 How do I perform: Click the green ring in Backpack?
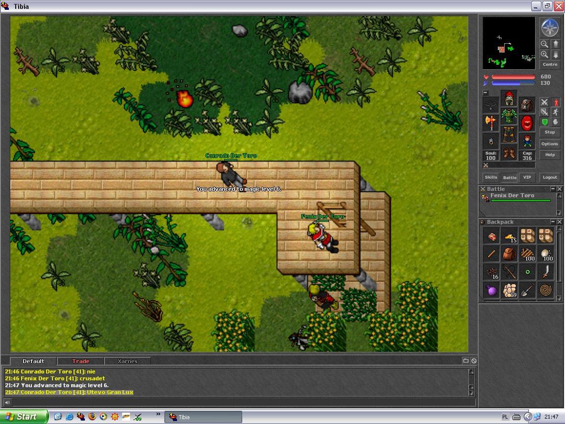coord(528,272)
